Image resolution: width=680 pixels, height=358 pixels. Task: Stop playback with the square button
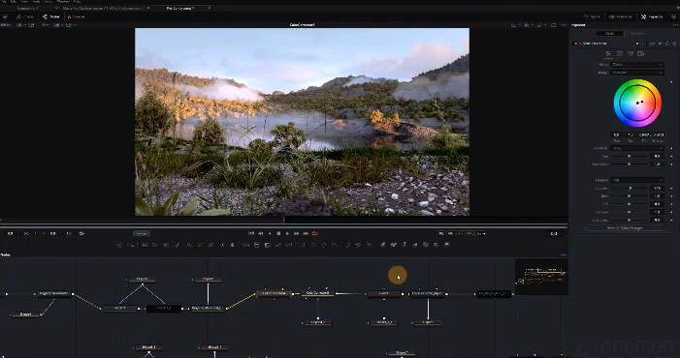(x=278, y=233)
